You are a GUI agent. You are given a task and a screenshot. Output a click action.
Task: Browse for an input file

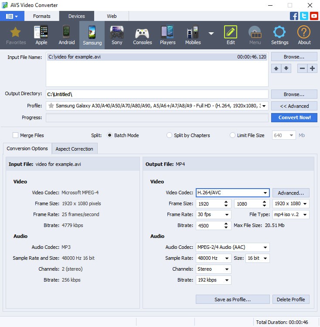click(294, 57)
